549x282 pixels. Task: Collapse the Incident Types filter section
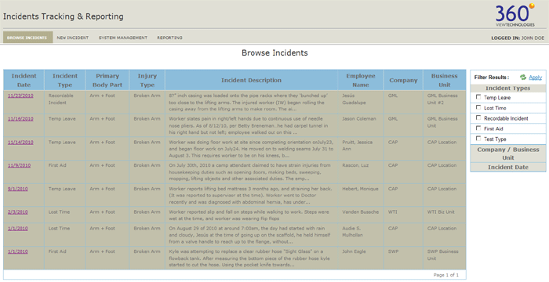508,89
